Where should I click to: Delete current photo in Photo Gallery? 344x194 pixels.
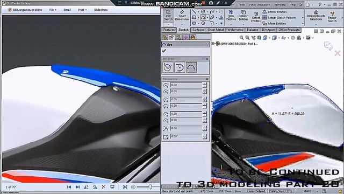[104, 187]
